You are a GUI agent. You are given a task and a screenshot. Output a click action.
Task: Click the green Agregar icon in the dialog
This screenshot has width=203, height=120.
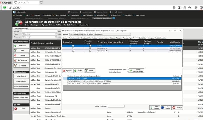point(64,71)
